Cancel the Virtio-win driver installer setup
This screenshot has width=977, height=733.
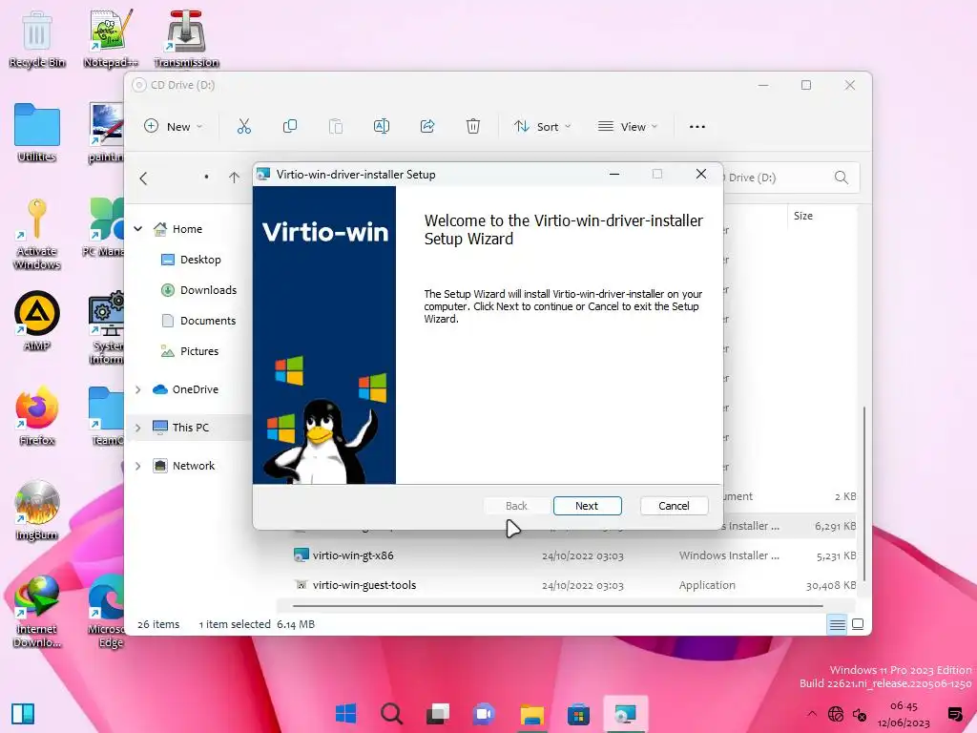(x=674, y=506)
